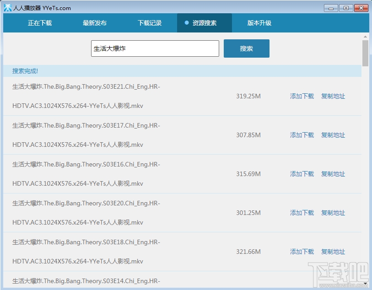
Task: Select the S03E20 file name text
Action: (x=86, y=213)
